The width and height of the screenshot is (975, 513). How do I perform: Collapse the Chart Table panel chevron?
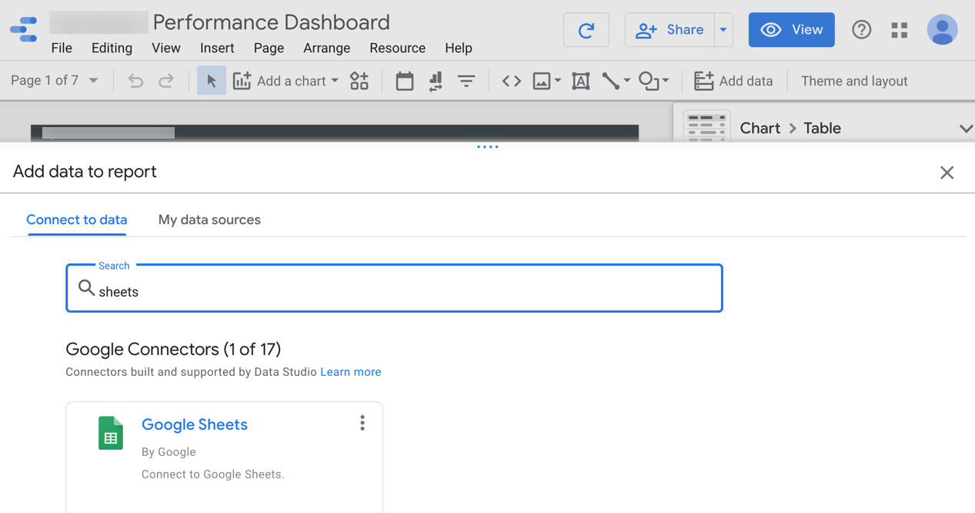click(x=966, y=129)
